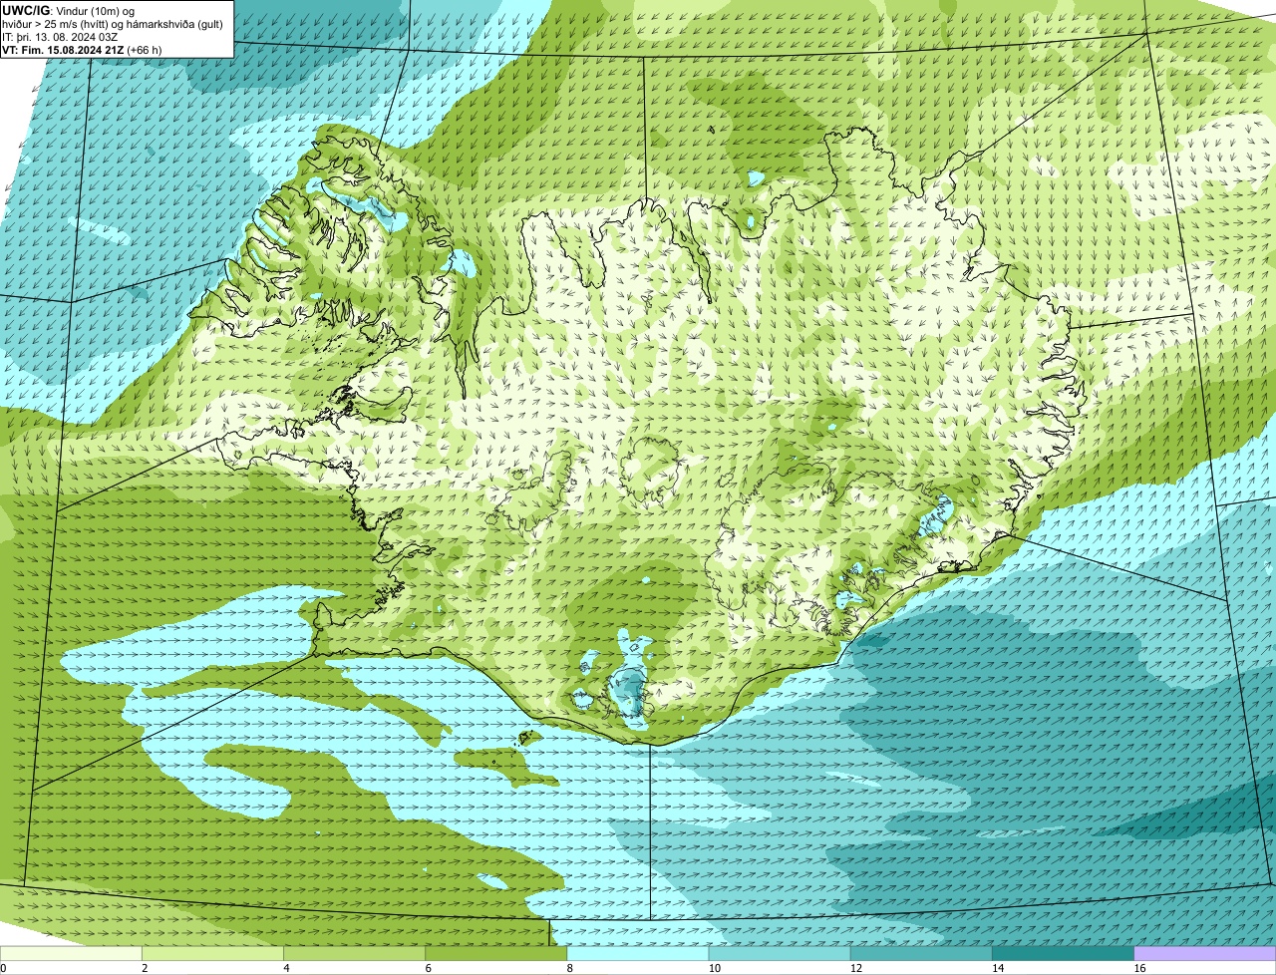
Task: Click the 2–4 m/s light green legend swatch
Action: tap(212, 953)
